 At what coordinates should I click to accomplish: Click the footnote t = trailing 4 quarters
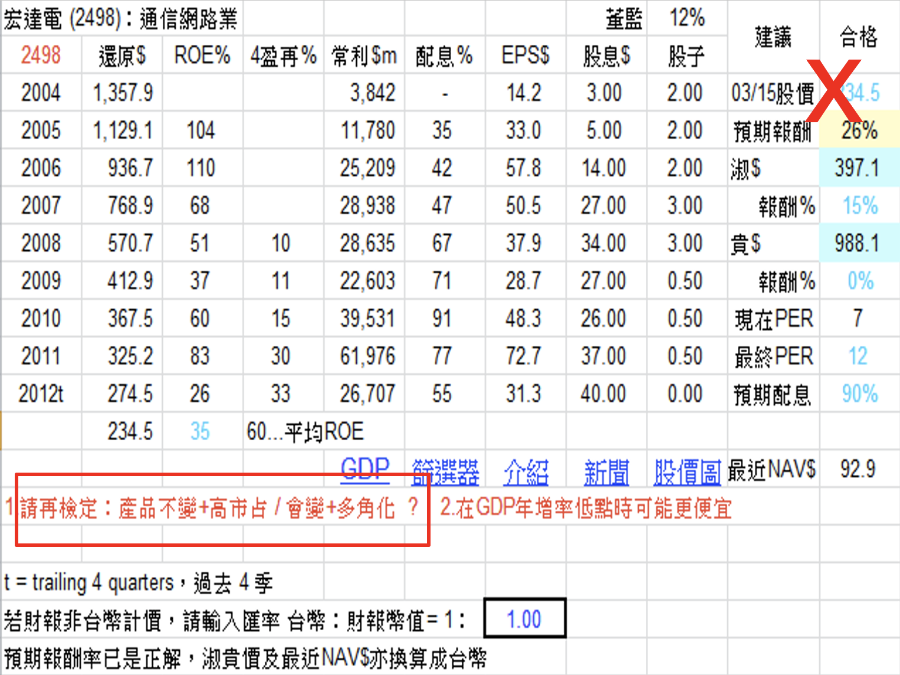coord(137,583)
